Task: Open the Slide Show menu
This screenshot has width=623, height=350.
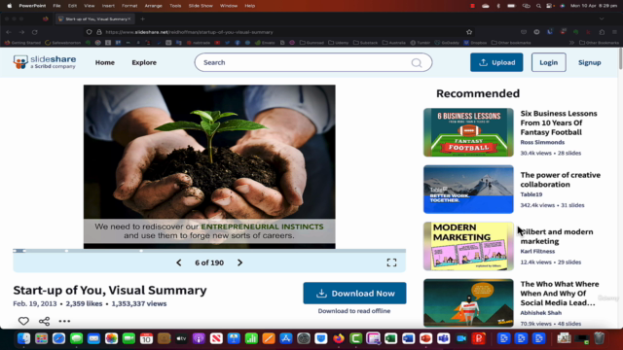Action: pyautogui.click(x=201, y=6)
